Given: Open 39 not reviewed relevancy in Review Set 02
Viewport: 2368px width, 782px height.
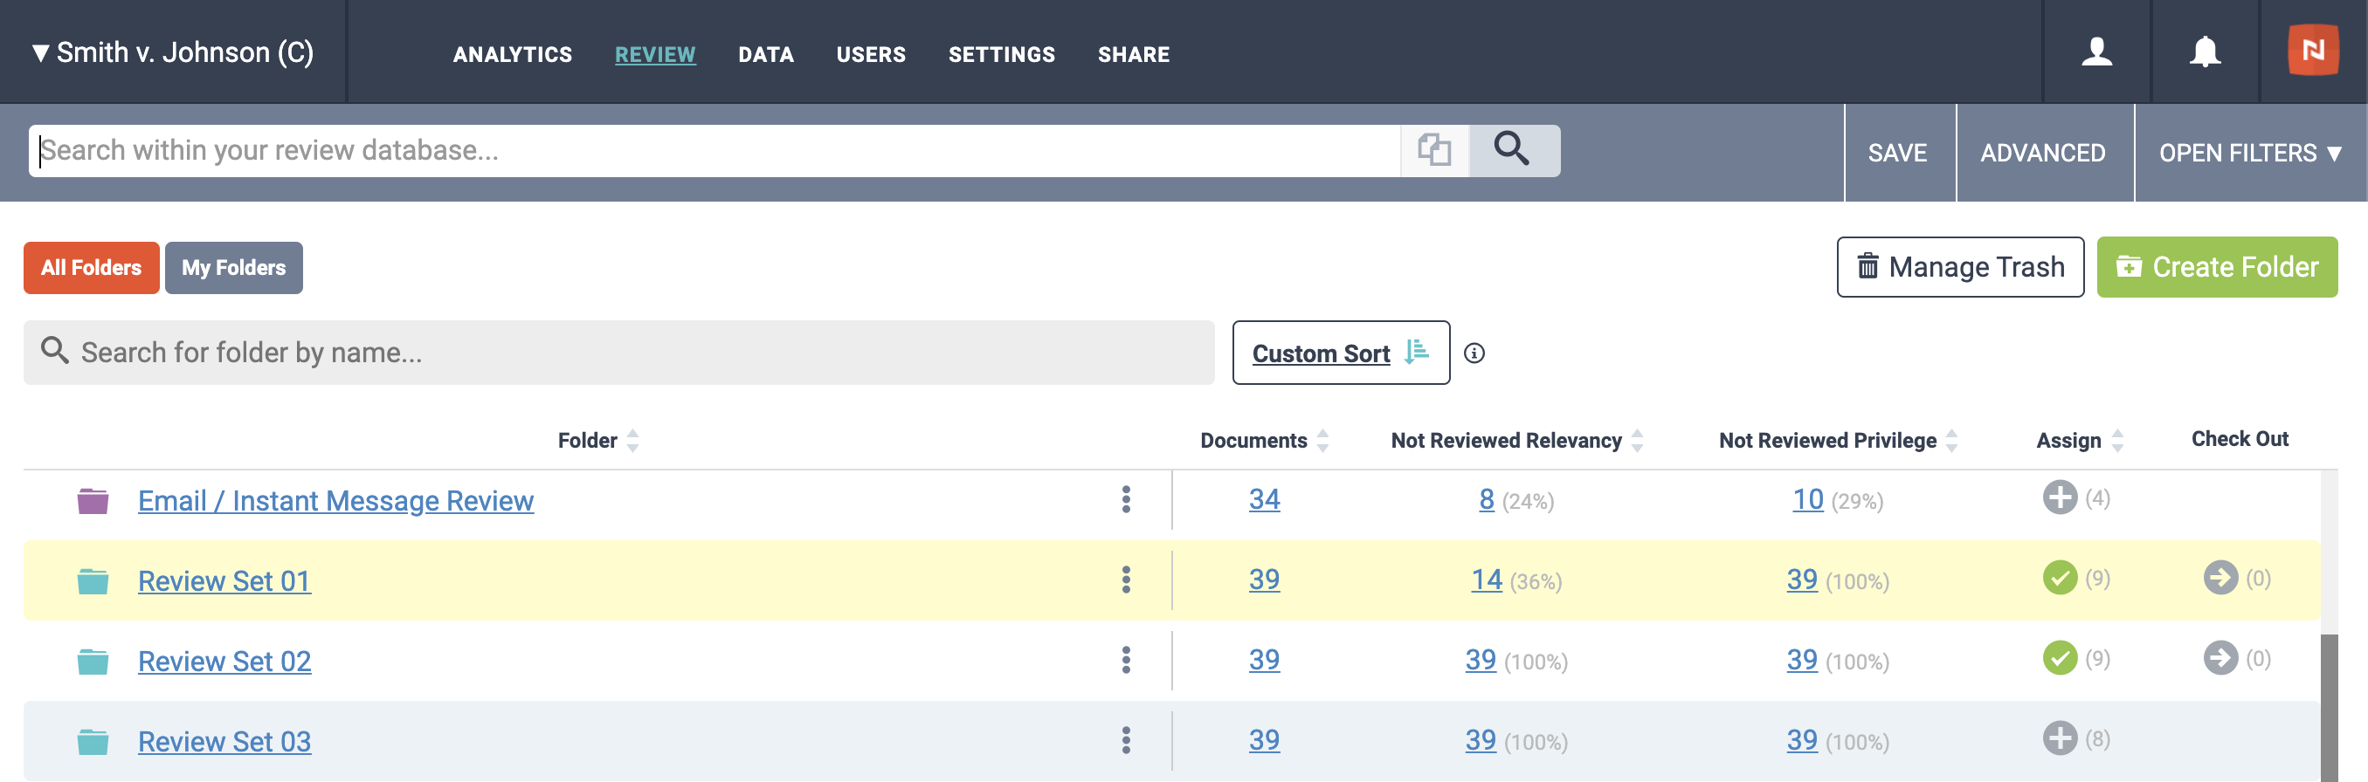Looking at the screenshot, I should 1480,659.
